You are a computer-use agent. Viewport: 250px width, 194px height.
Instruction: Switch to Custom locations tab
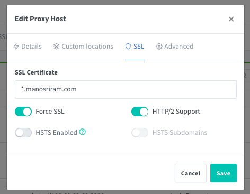pyautogui.click(x=83, y=47)
